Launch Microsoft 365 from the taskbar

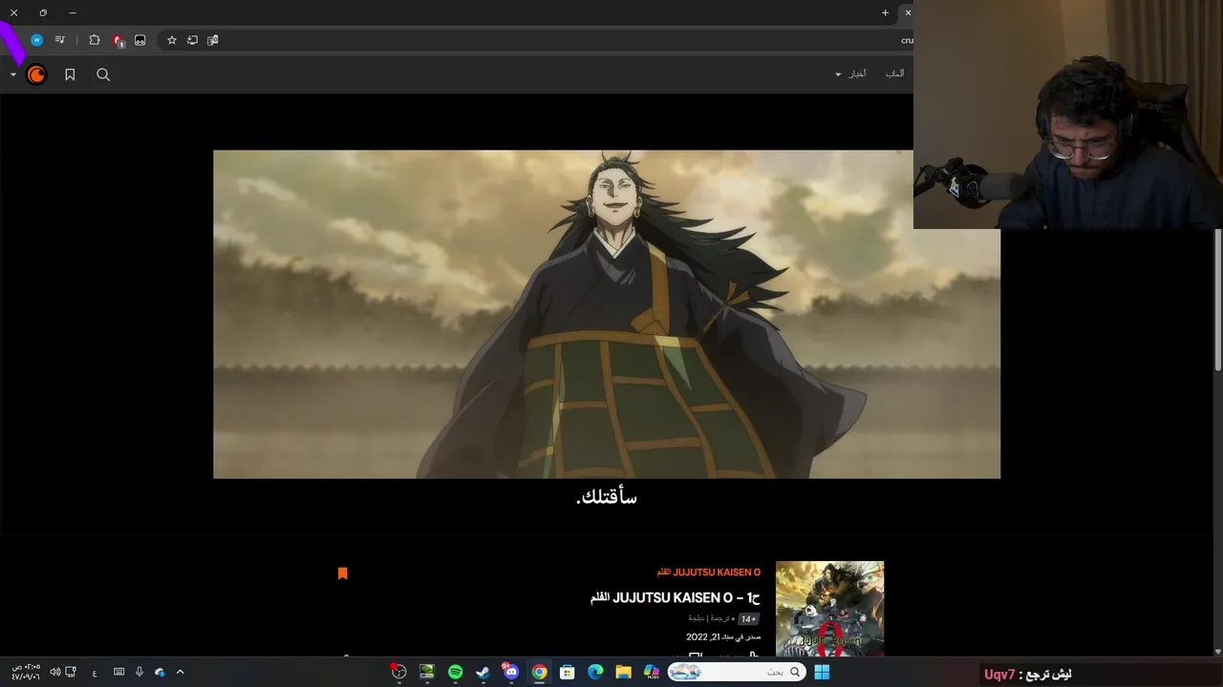click(652, 673)
